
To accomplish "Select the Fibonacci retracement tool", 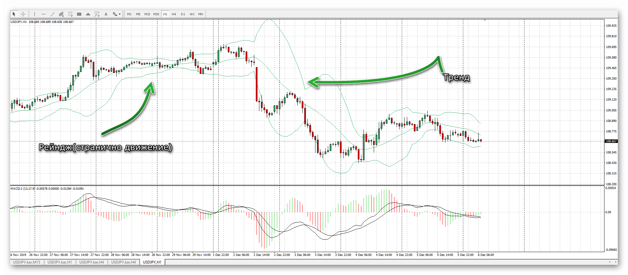I will click(70, 14).
